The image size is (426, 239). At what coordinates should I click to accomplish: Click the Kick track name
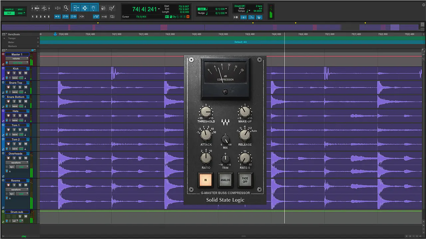coord(16,68)
